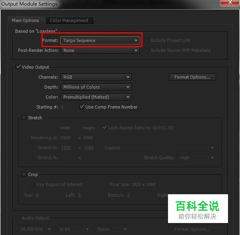240x235 pixels.
Task: Click the Starting # value field
Action: [x=62, y=107]
